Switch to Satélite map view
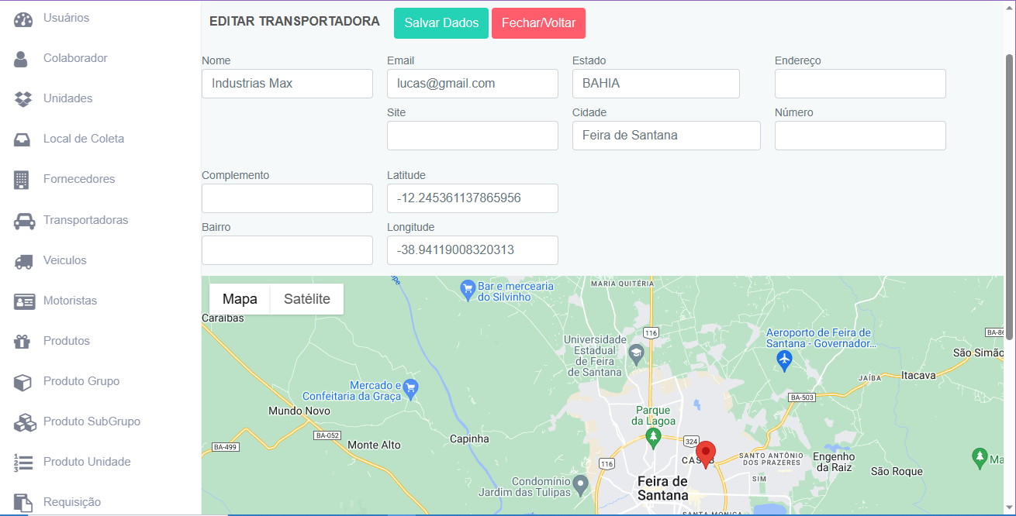 (306, 298)
